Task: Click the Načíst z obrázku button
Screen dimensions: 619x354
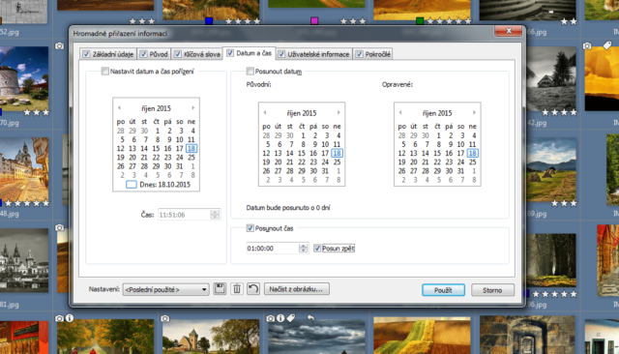Action: coord(296,289)
